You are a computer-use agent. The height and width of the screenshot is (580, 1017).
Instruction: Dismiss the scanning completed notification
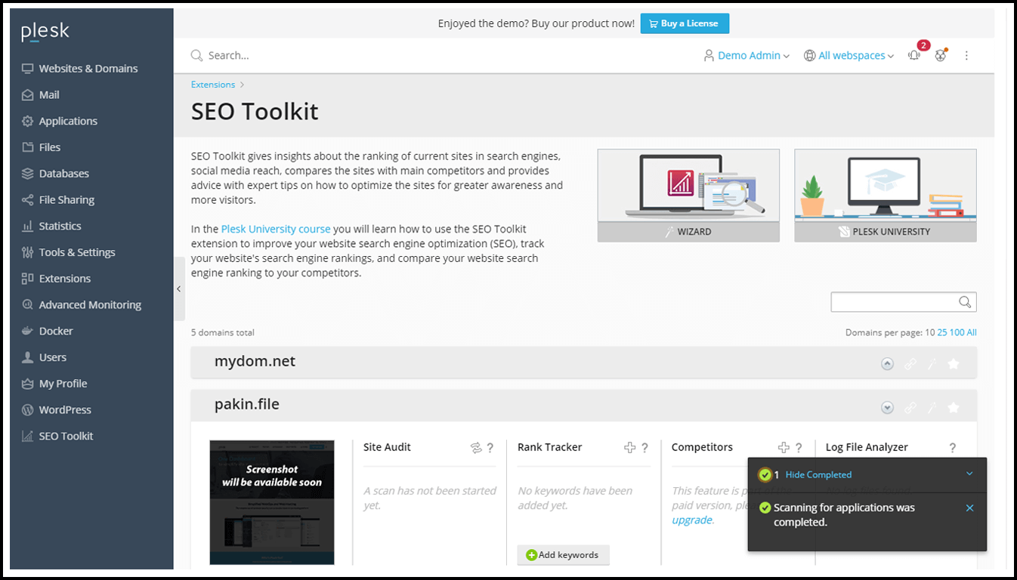969,508
